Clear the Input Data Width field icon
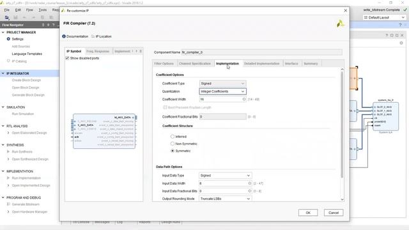The height and width of the screenshot is (230, 409). (250, 183)
